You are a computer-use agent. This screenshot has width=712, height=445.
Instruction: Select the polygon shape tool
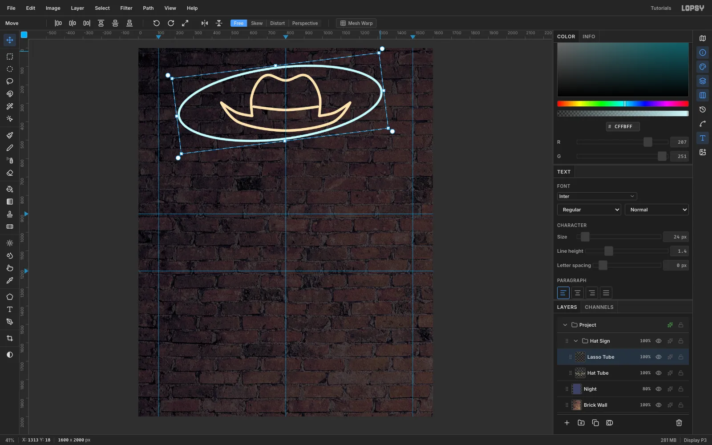10,297
